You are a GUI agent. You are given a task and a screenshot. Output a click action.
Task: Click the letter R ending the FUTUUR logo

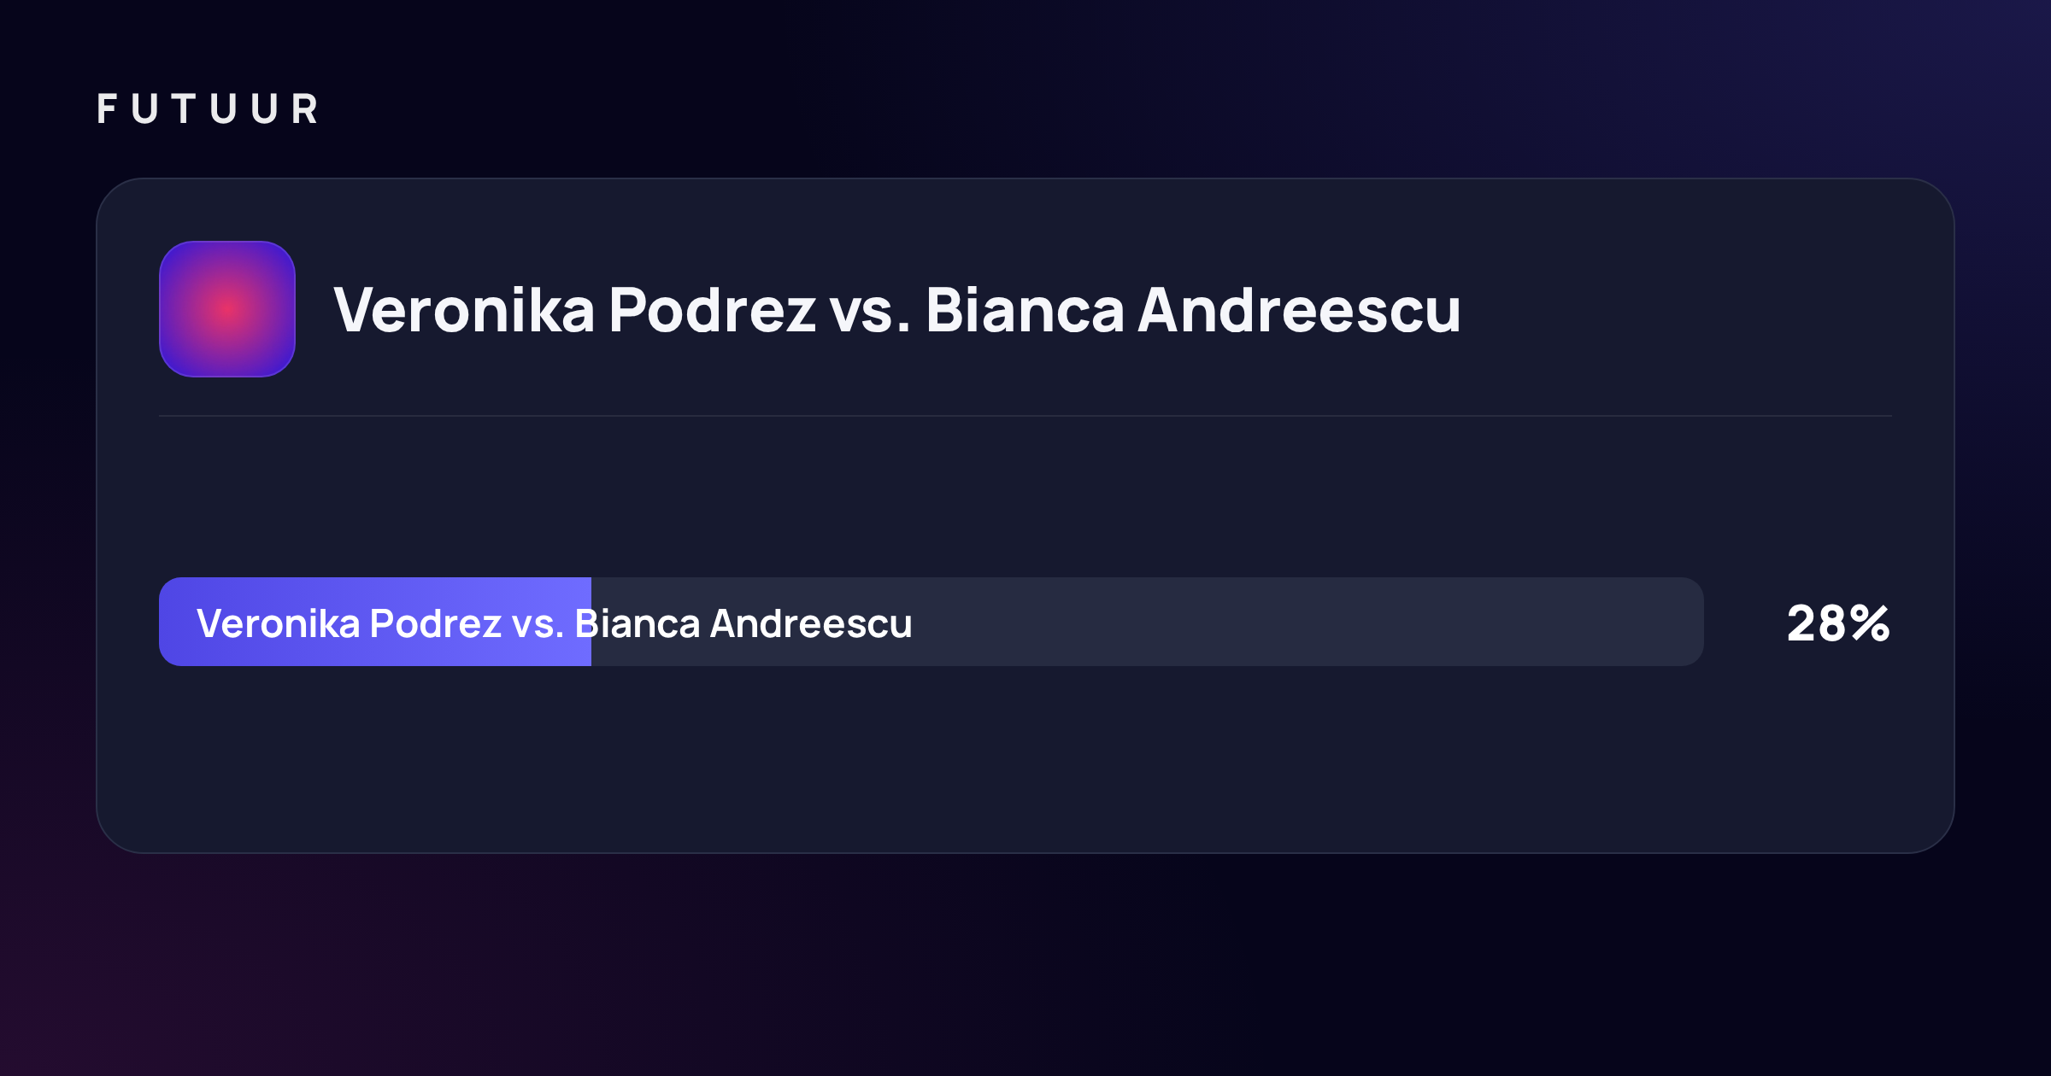(x=305, y=109)
